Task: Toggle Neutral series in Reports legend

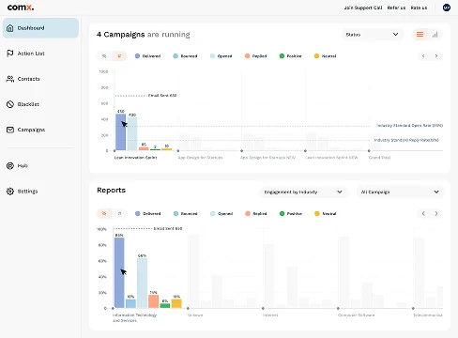Action: point(326,213)
